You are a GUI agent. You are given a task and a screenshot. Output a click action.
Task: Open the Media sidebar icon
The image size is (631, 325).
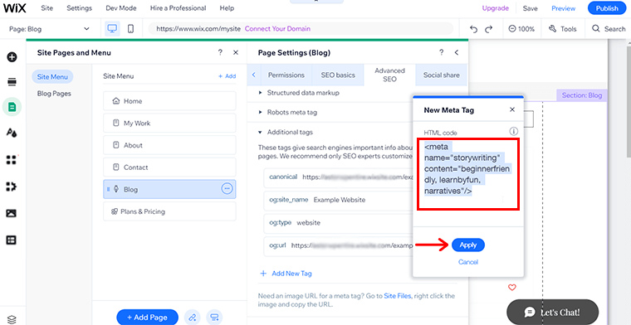[12, 213]
